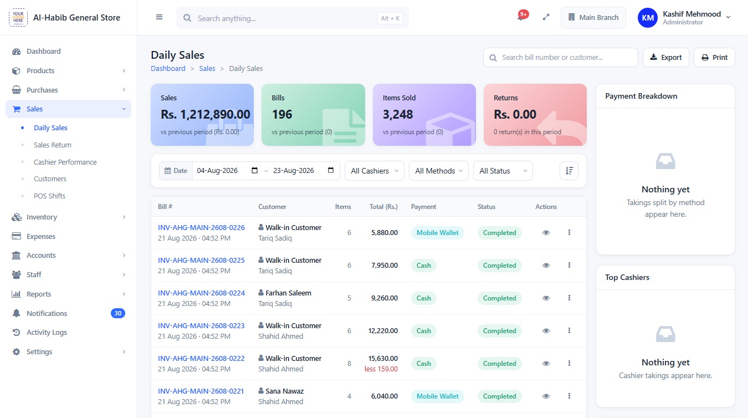Viewport: 748px width, 418px height.
Task: Go to Dashboard in the sidebar
Action: (68, 52)
